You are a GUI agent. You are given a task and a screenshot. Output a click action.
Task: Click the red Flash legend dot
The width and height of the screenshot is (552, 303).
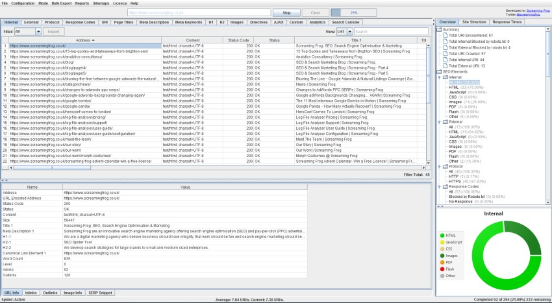click(442, 269)
